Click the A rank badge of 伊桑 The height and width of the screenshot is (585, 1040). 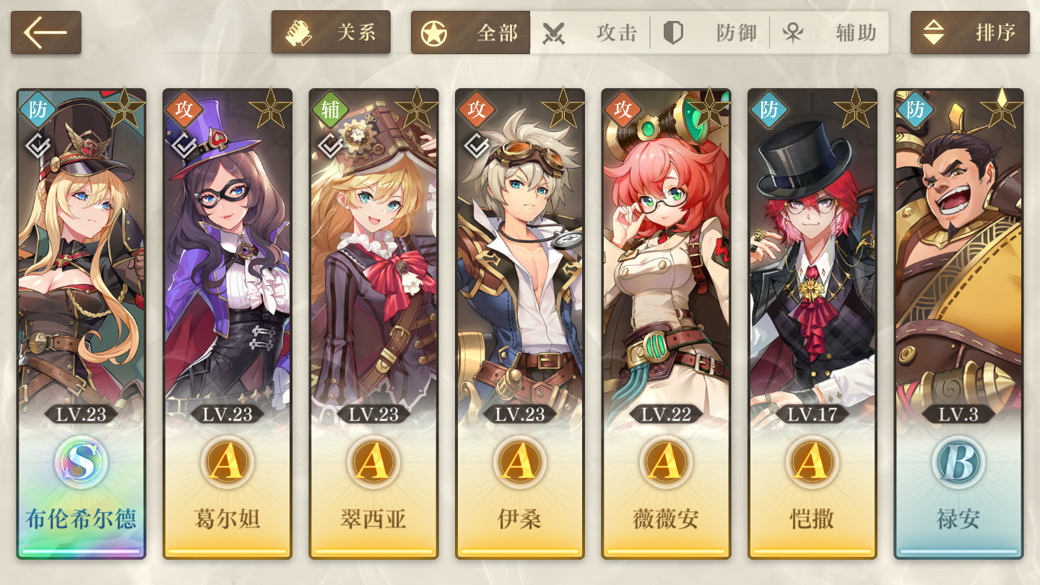[x=519, y=462]
